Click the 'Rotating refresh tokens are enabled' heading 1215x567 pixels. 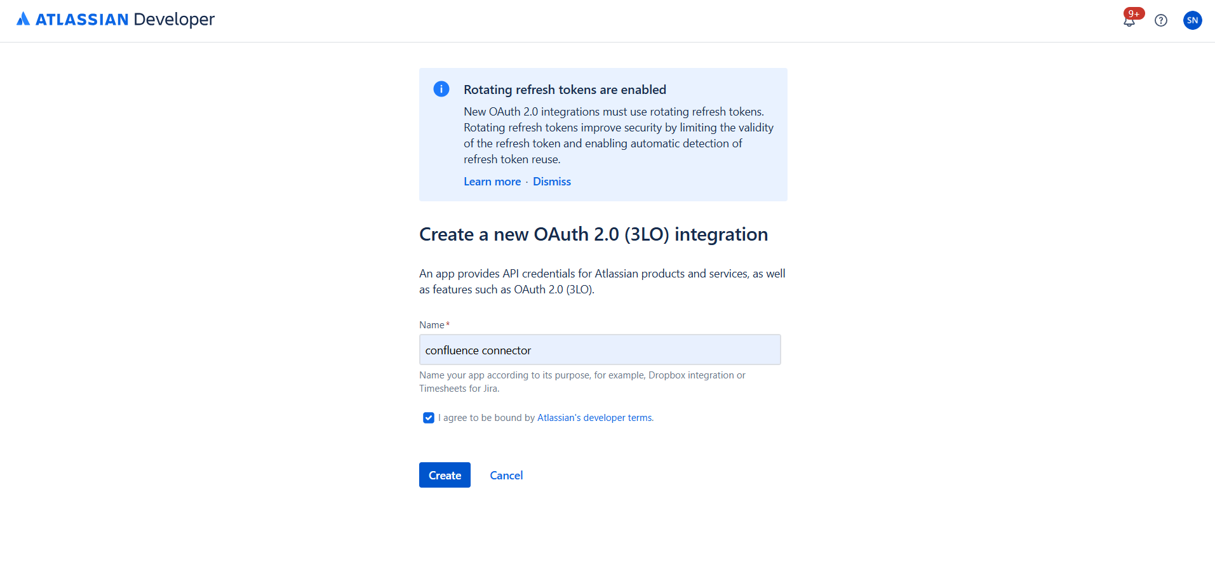(565, 90)
